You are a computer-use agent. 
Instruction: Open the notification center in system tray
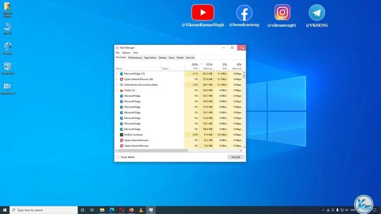[374, 210]
